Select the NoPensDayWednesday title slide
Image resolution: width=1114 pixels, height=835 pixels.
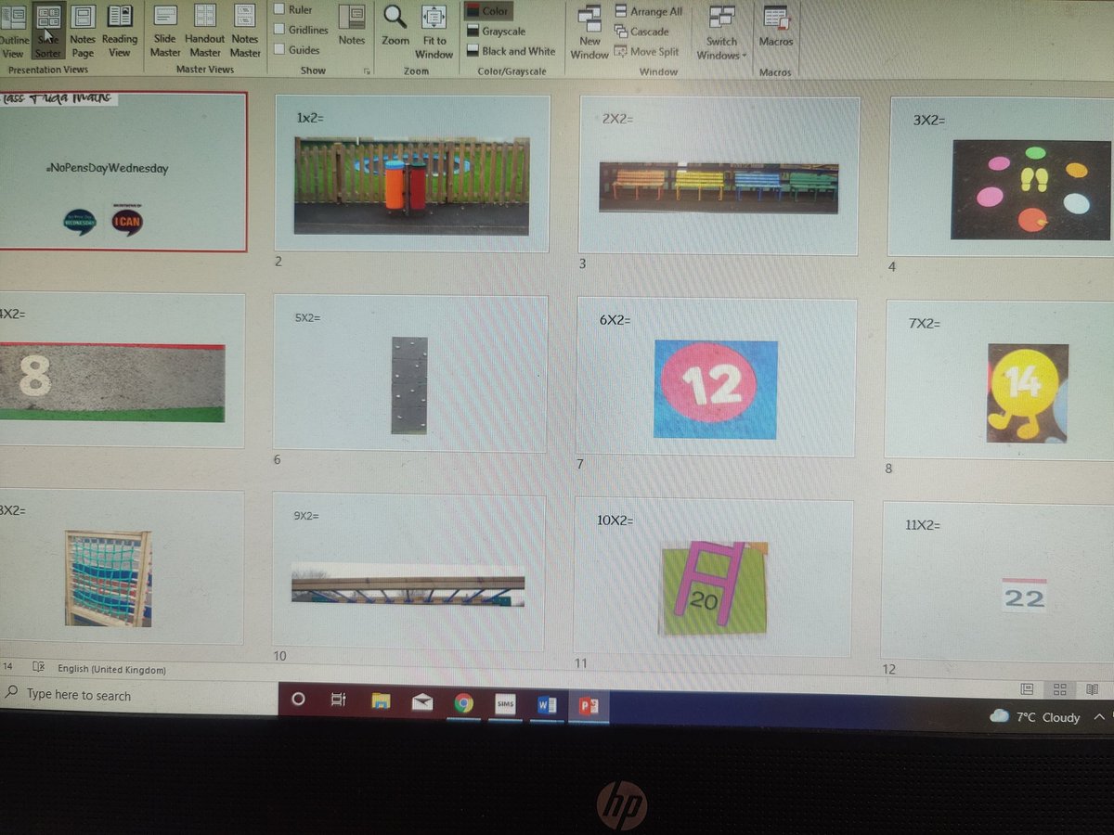123,171
